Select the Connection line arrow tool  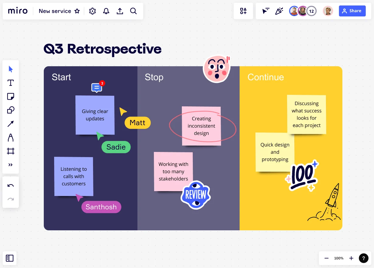[x=11, y=124]
